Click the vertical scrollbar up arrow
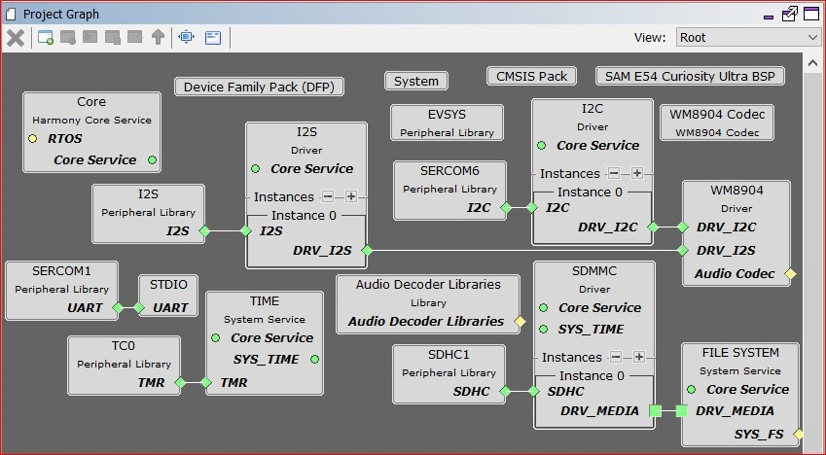The image size is (826, 455). (812, 62)
